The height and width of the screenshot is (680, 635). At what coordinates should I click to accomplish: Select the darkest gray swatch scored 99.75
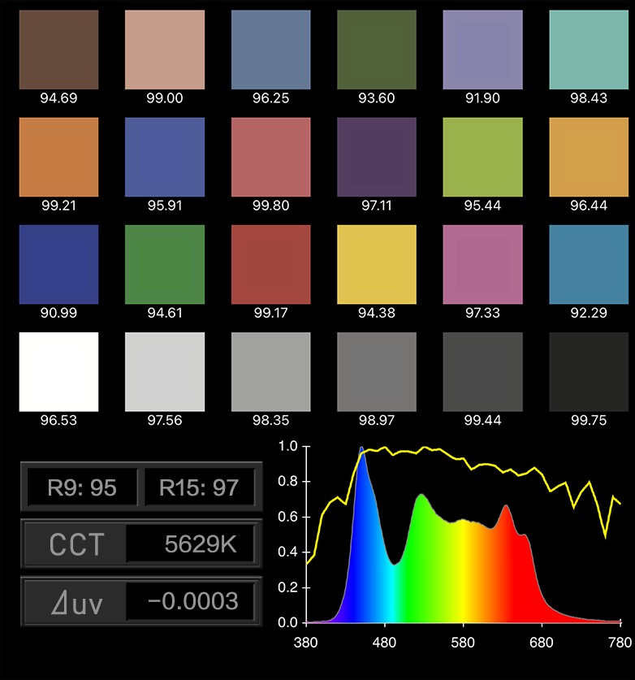[x=589, y=371]
